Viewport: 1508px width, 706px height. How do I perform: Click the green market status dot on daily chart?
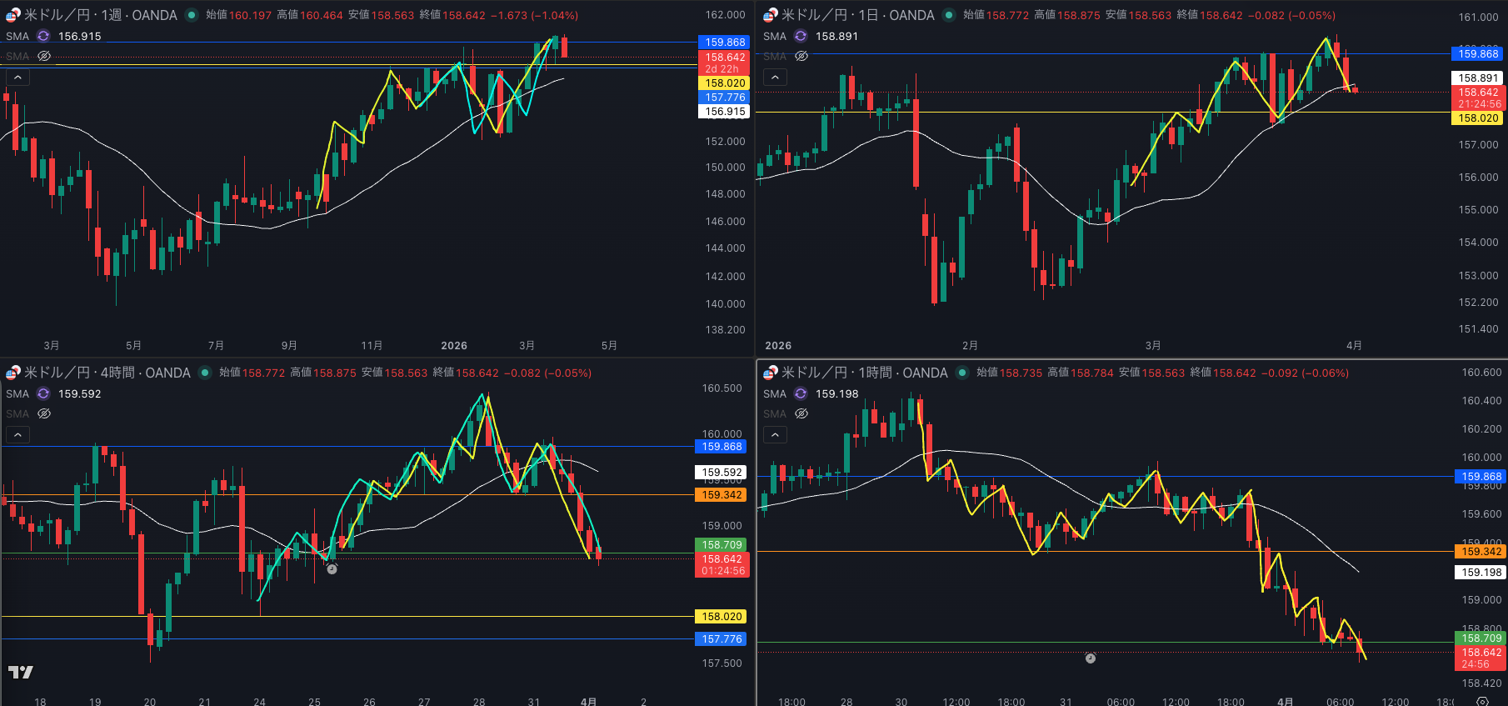tap(949, 15)
